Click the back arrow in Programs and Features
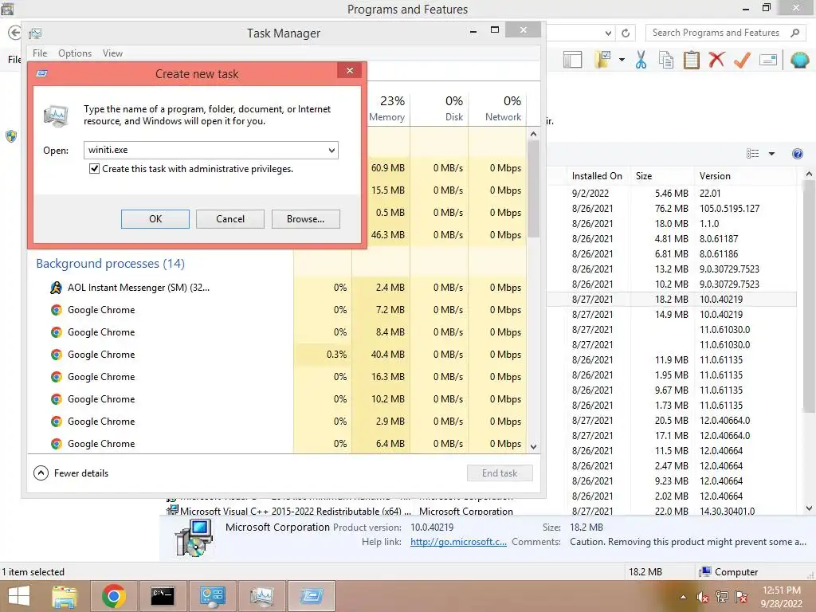816x612 pixels. click(14, 33)
